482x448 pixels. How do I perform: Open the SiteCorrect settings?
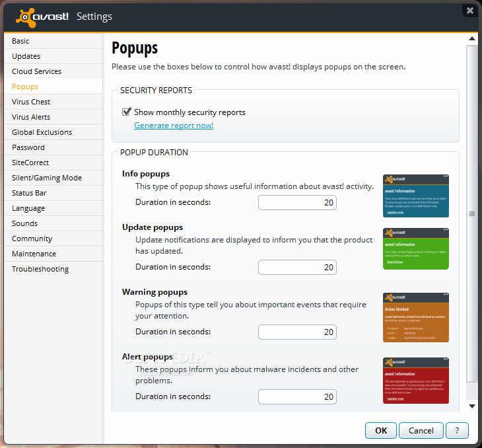[53, 163]
